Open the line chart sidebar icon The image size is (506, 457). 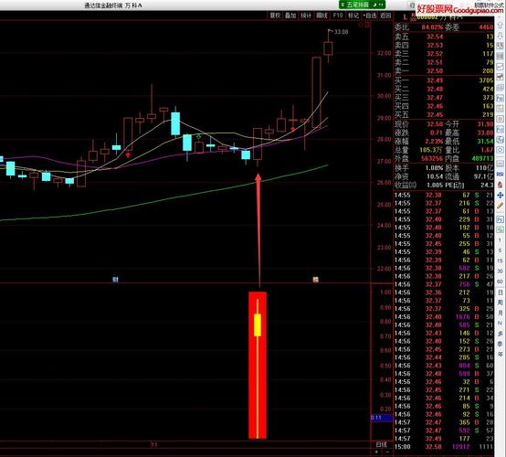tap(501, 67)
